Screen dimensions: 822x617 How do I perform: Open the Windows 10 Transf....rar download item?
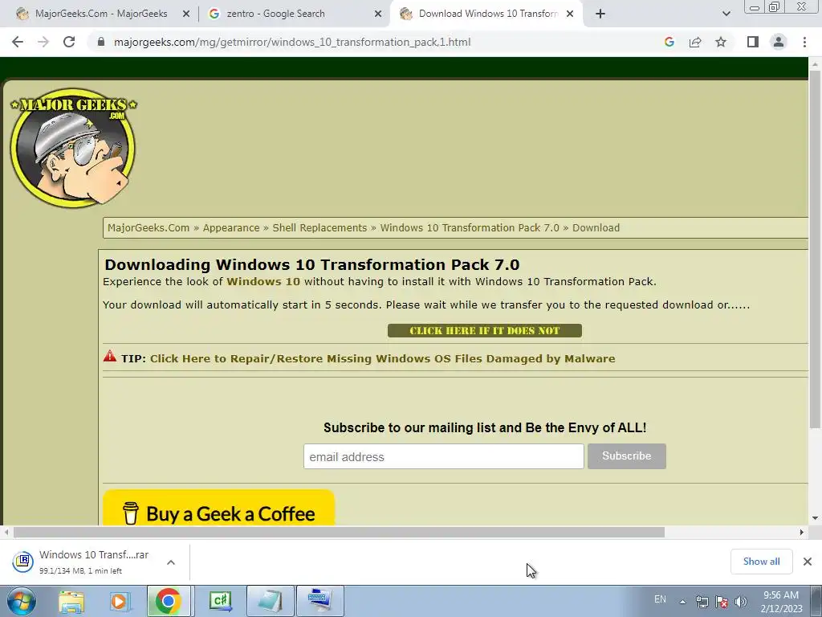coord(83,562)
